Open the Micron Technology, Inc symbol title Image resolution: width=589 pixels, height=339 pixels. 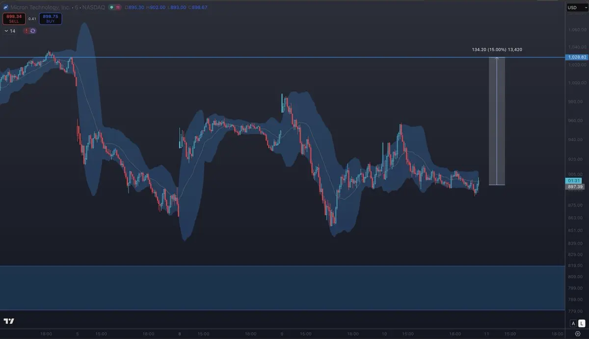click(x=40, y=7)
